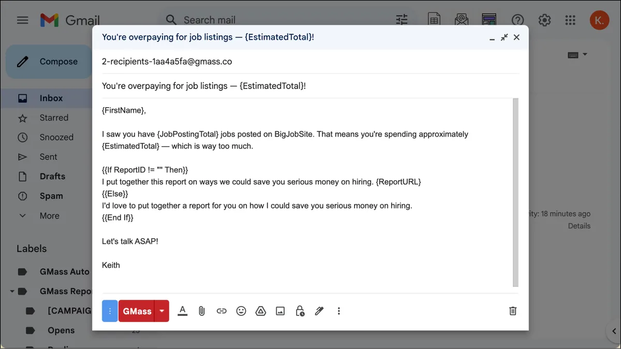Click the Search mail field
621x349 pixels.
pos(210,20)
